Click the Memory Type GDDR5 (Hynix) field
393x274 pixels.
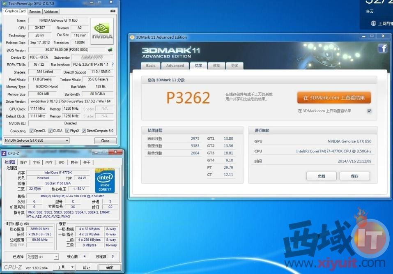[x=47, y=87]
